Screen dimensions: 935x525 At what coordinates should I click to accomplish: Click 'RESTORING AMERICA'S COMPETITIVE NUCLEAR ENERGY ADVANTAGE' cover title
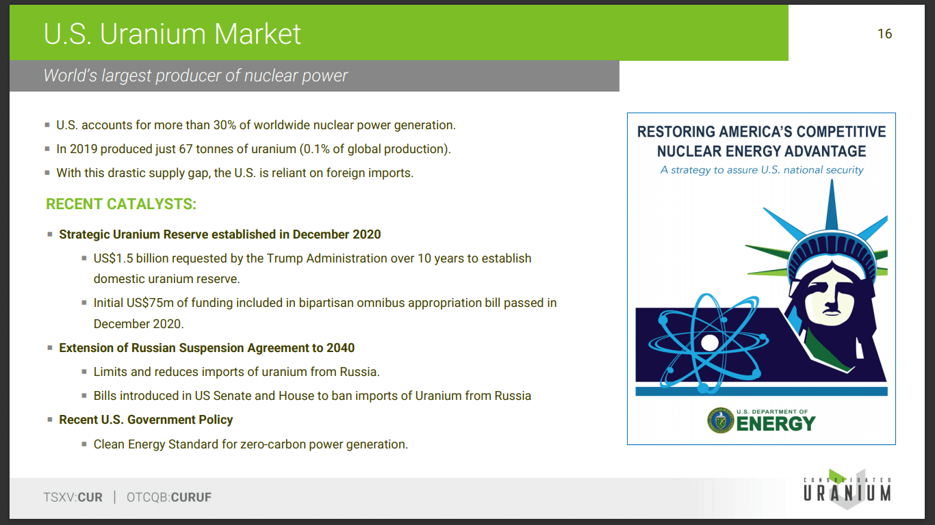pyautogui.click(x=761, y=142)
